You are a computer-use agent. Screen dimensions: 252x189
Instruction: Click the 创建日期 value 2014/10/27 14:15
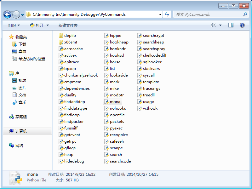pos(143,175)
